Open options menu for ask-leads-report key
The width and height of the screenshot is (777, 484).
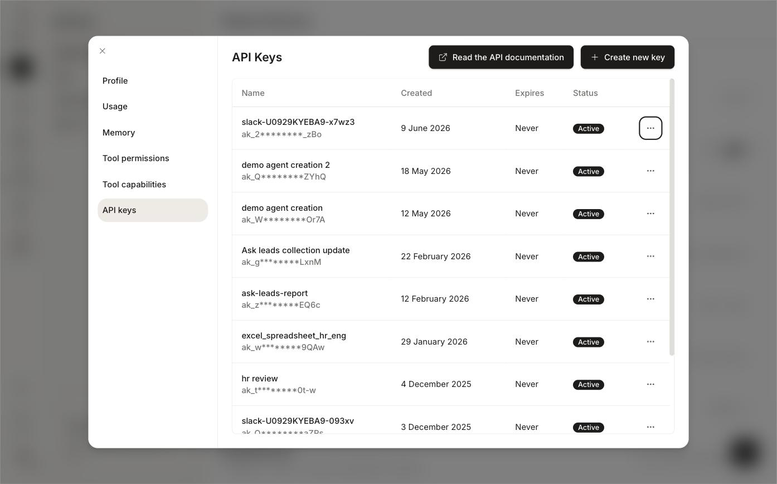point(650,299)
